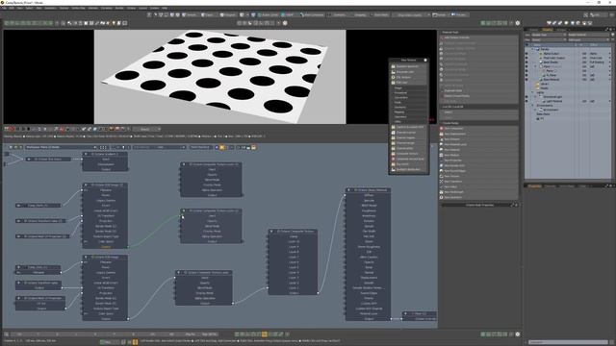Viewport: 616px width, 346px height.
Task: Click the funnel icon next to Assign Material
Action: tap(612, 35)
